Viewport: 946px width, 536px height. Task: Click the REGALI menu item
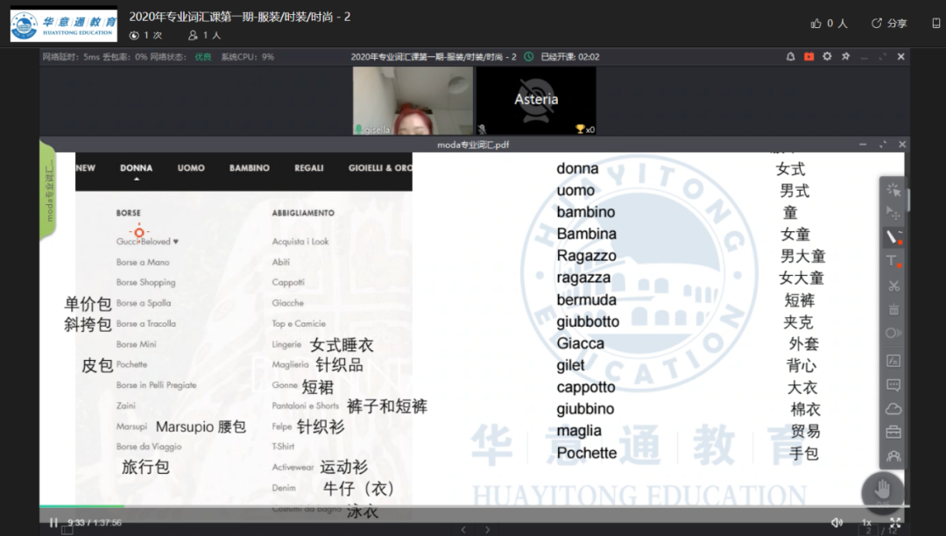[309, 167]
